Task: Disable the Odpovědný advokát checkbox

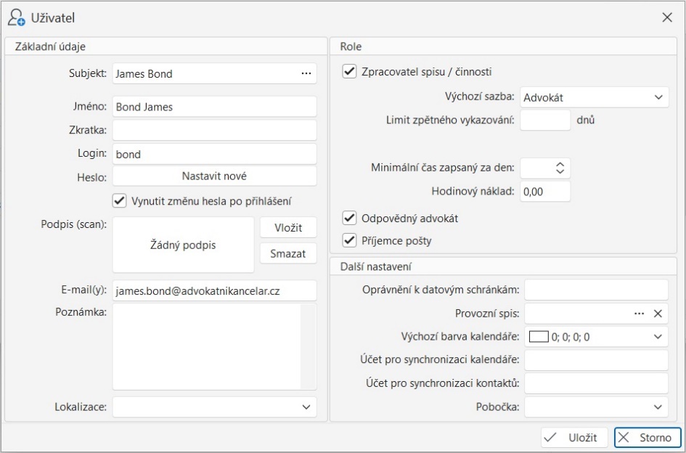Action: [x=350, y=218]
